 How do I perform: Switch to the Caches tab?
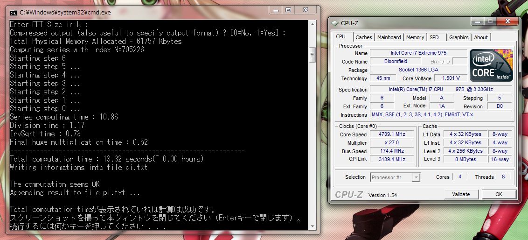coord(364,37)
